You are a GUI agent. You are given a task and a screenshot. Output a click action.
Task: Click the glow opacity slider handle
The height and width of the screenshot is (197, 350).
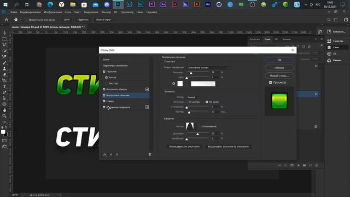coord(191,73)
